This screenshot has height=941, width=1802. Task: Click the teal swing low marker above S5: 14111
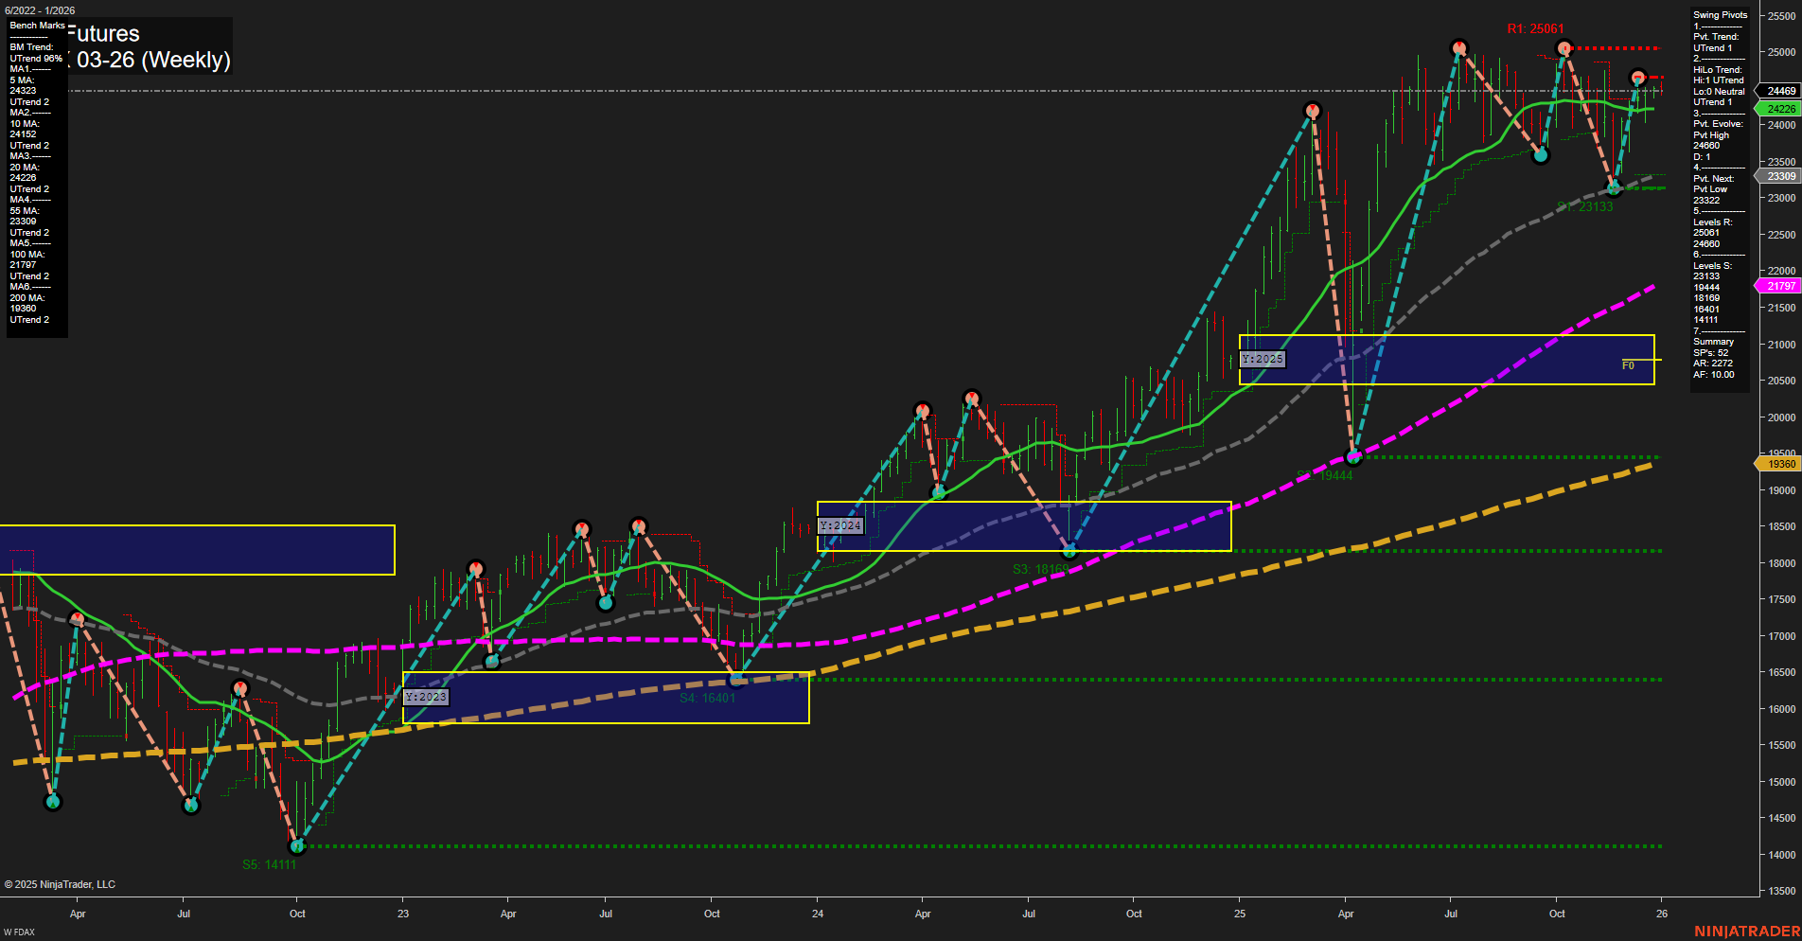[x=297, y=846]
